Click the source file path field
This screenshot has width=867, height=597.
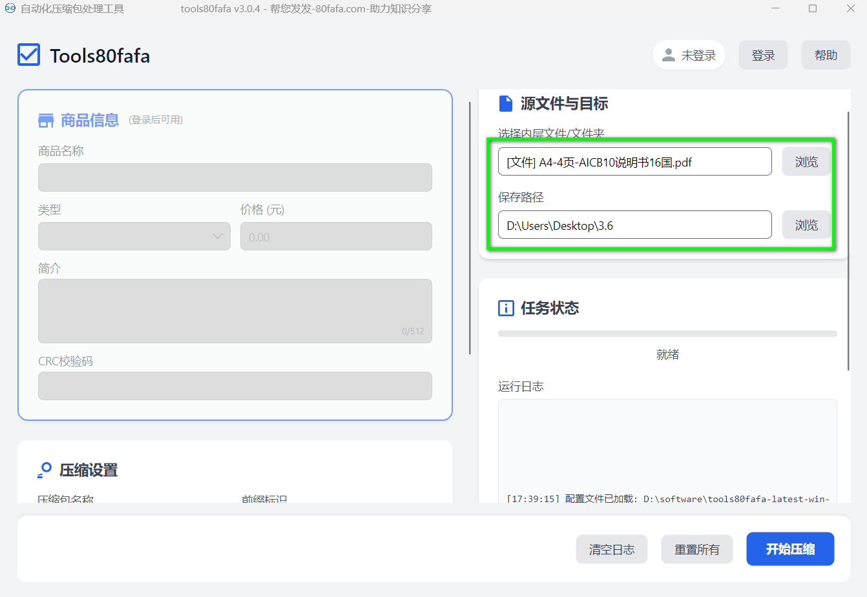(634, 162)
